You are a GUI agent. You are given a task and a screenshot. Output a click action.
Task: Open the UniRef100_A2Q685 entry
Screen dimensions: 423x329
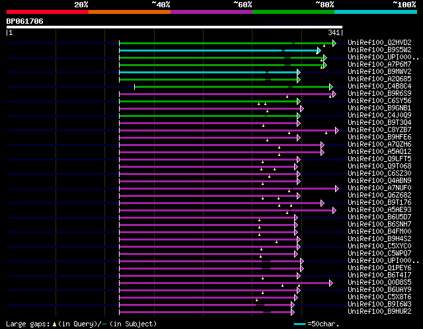tap(379, 79)
